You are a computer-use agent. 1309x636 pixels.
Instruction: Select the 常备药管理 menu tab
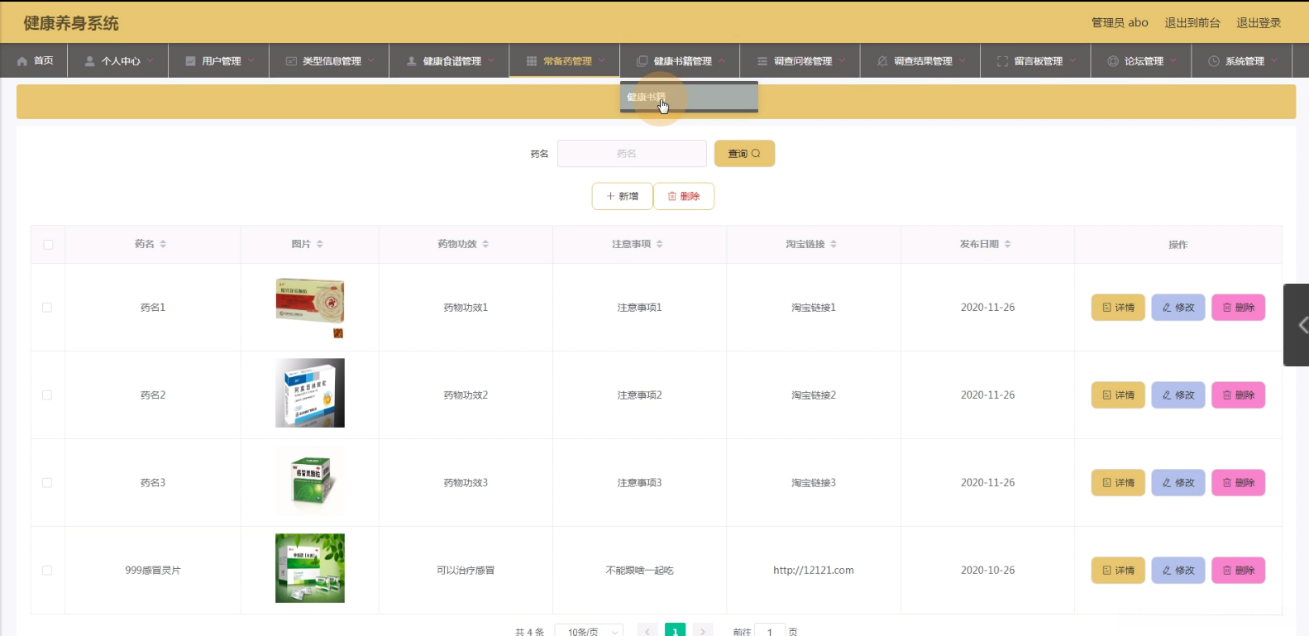pyautogui.click(x=565, y=61)
